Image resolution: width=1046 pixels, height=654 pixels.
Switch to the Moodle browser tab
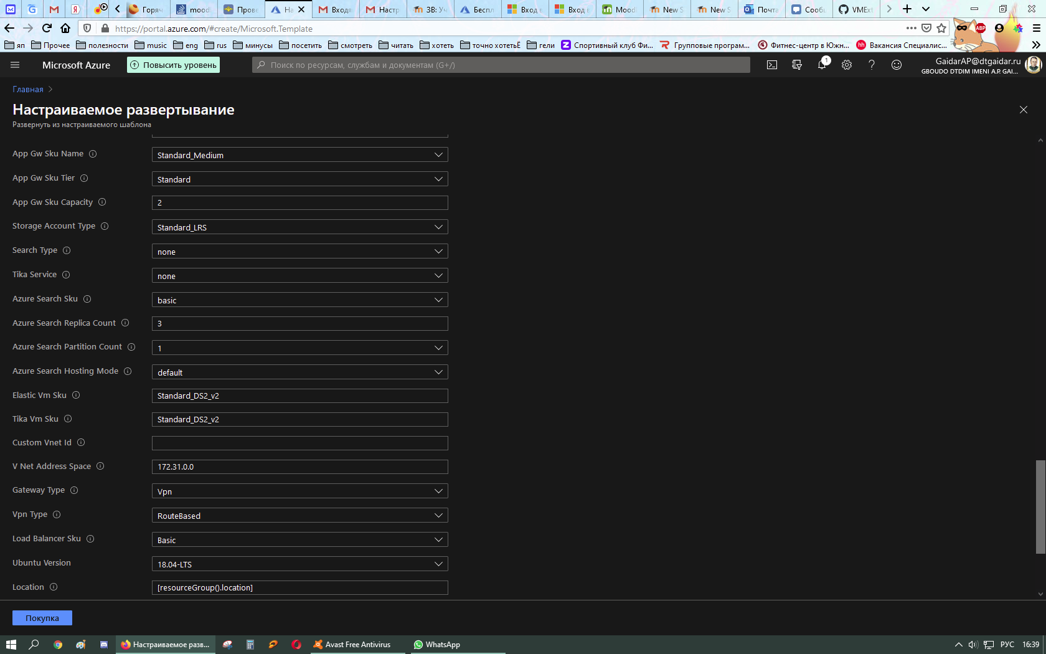coord(619,9)
